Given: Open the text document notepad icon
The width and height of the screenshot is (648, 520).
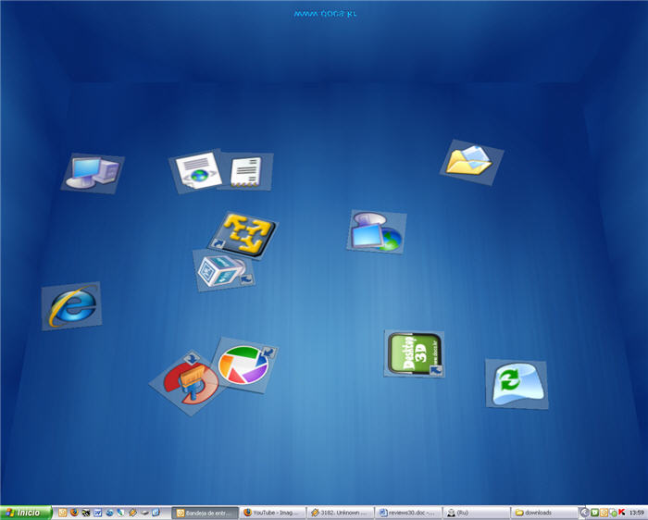Looking at the screenshot, I should (x=246, y=171).
